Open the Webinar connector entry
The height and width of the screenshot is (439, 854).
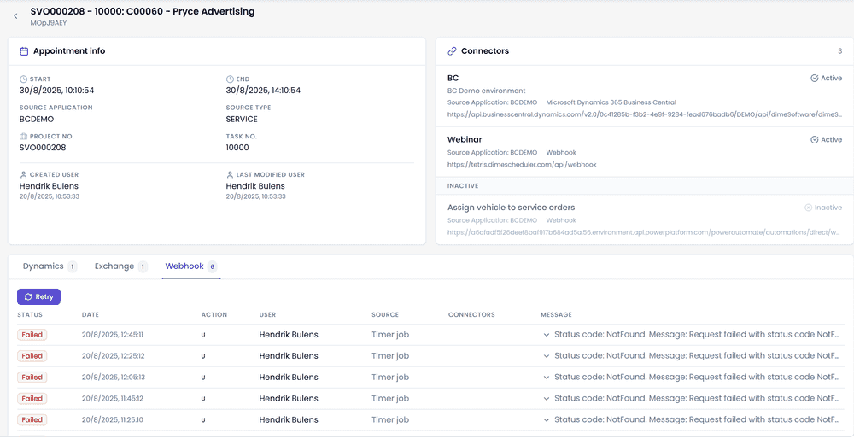point(645,151)
